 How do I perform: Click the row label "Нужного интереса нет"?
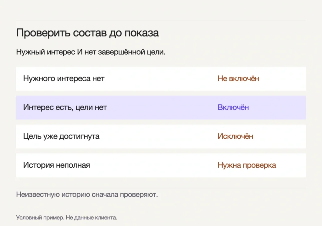[64, 78]
